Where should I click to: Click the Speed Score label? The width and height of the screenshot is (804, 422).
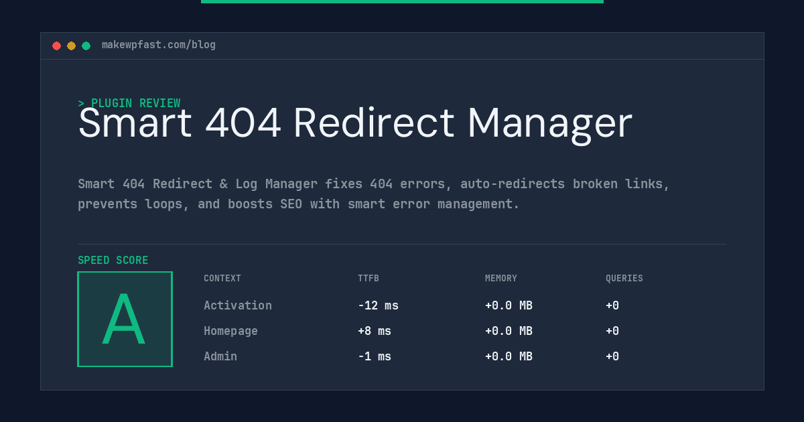[113, 261]
